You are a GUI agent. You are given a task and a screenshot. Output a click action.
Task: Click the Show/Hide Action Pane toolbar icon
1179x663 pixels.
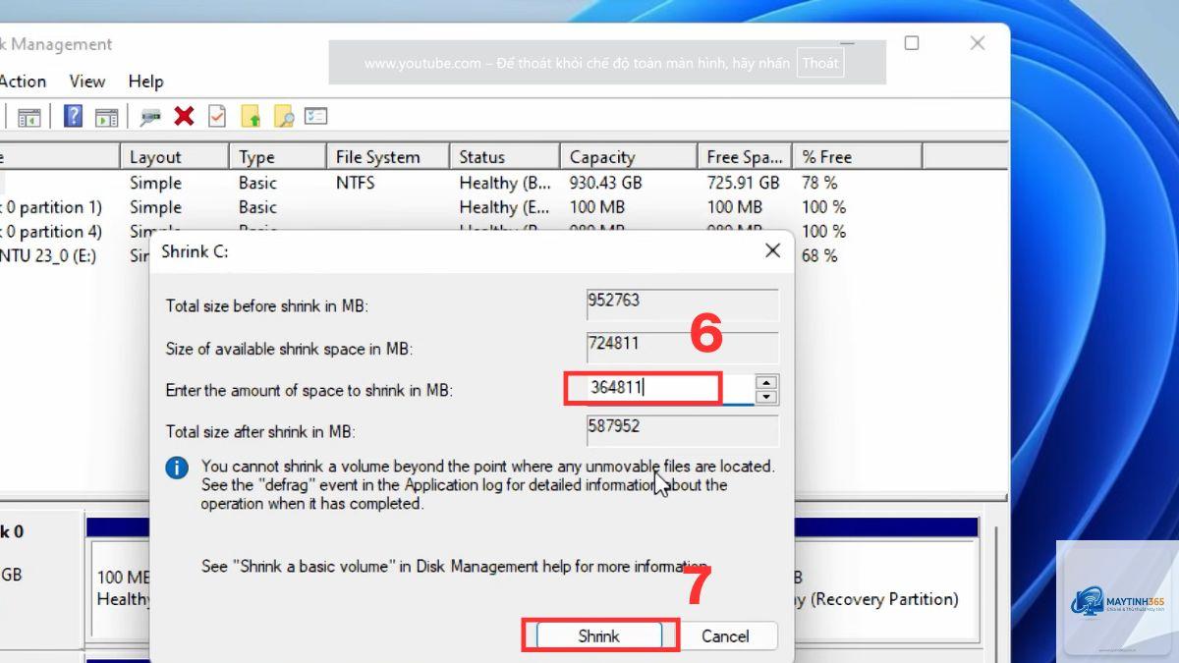click(106, 117)
